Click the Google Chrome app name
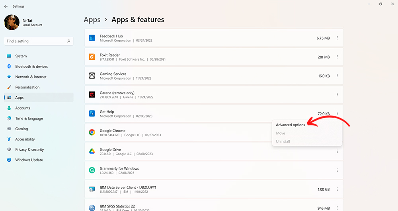 [x=113, y=131]
